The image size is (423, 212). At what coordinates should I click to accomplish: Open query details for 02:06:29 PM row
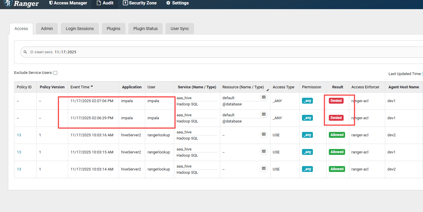[264, 114]
